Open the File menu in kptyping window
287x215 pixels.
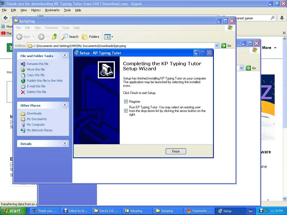[x=18, y=28]
